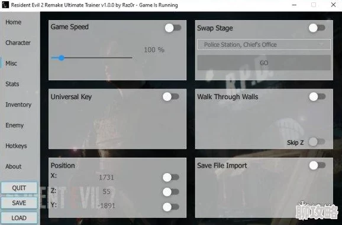Viewport: 342px width, 225px height.
Task: Click the SAVE button
Action: coord(19,203)
